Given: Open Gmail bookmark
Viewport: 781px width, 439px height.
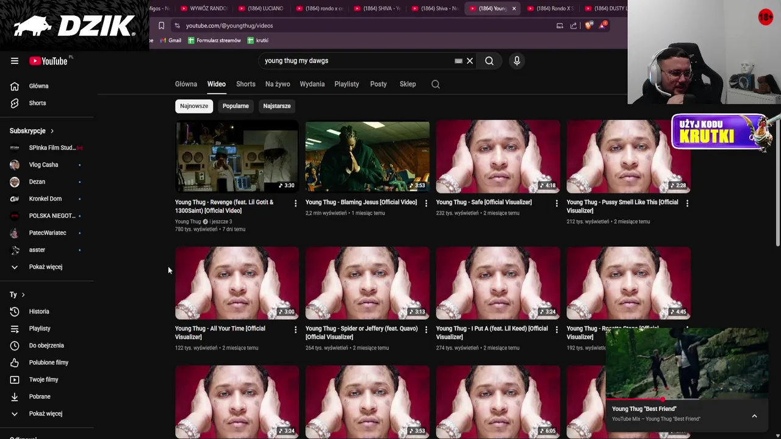Looking at the screenshot, I should click(170, 40).
